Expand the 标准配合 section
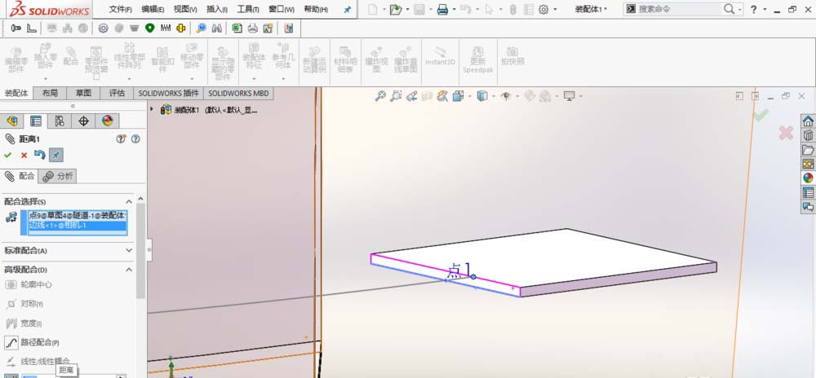The width and height of the screenshot is (816, 378). [129, 250]
